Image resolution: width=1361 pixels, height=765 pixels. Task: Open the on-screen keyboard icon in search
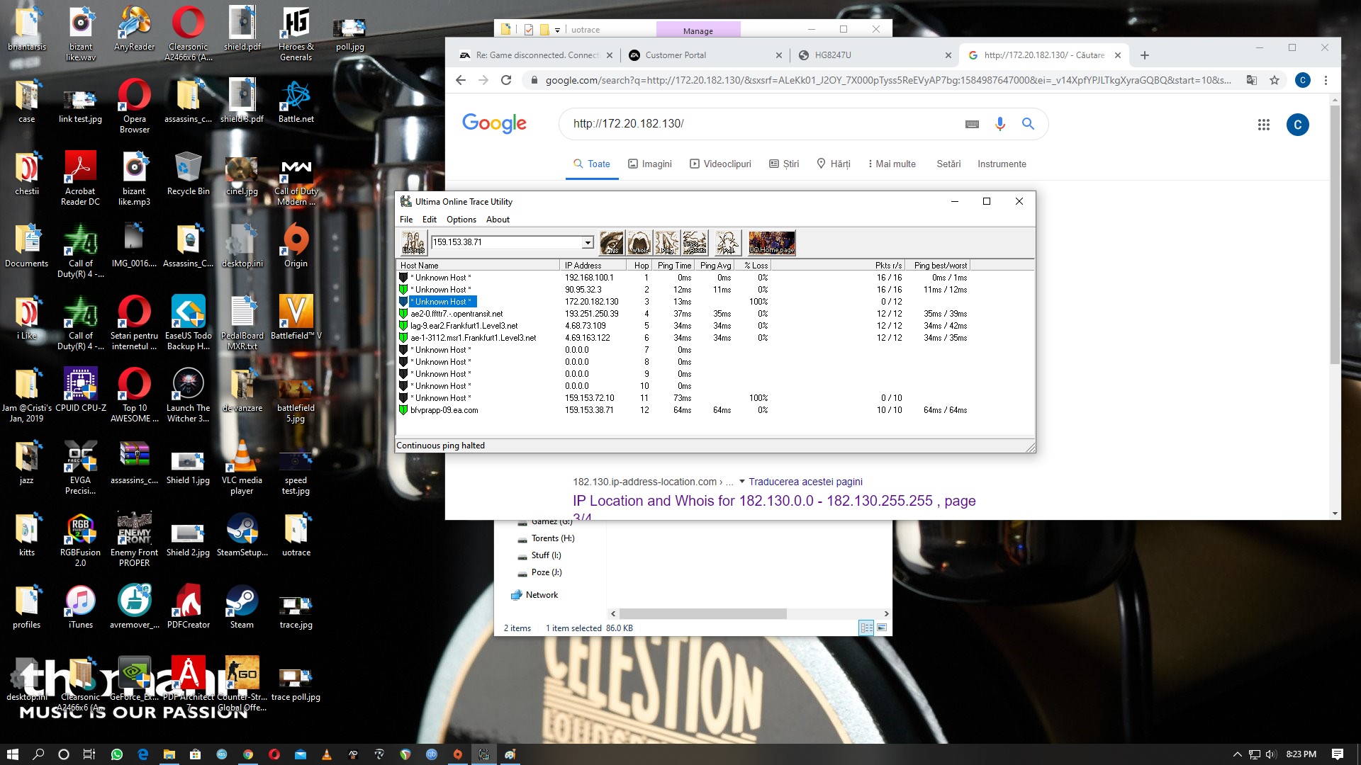(x=972, y=124)
